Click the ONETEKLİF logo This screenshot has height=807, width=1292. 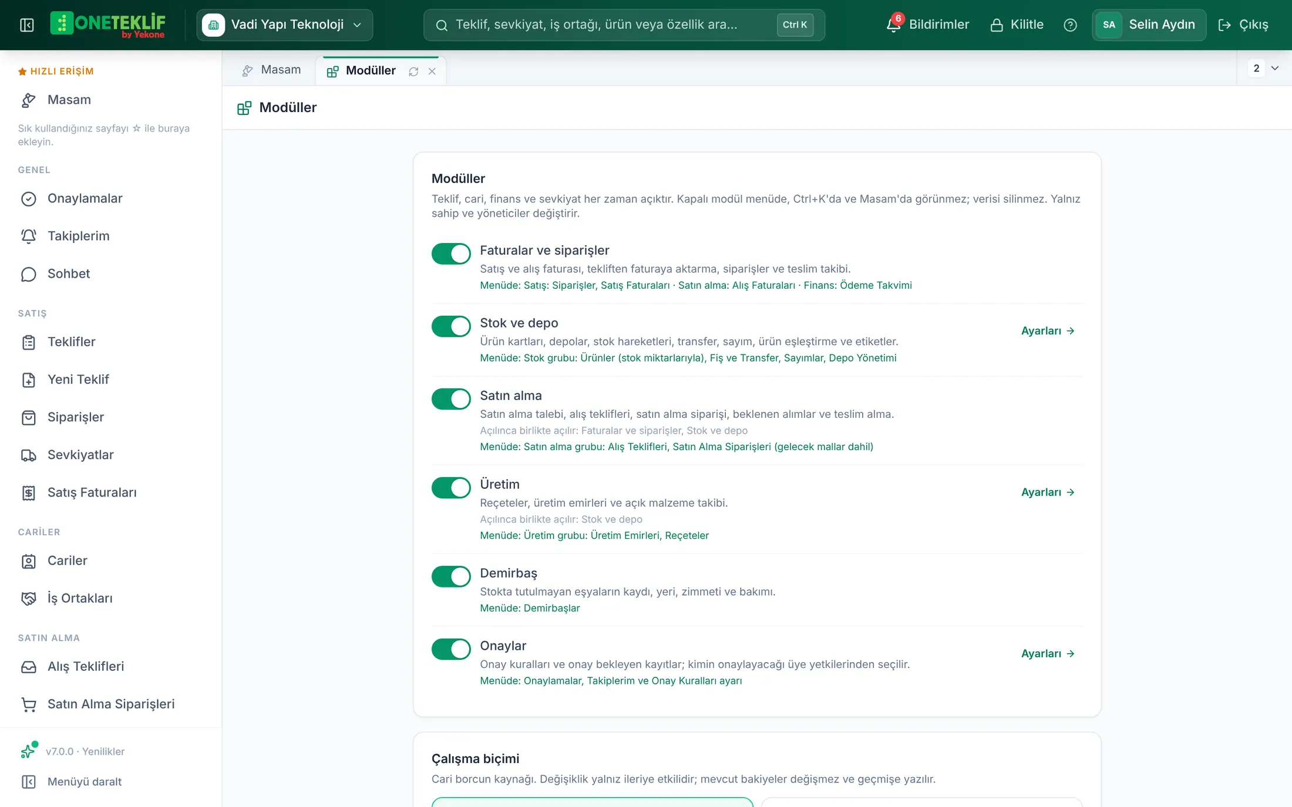108,25
